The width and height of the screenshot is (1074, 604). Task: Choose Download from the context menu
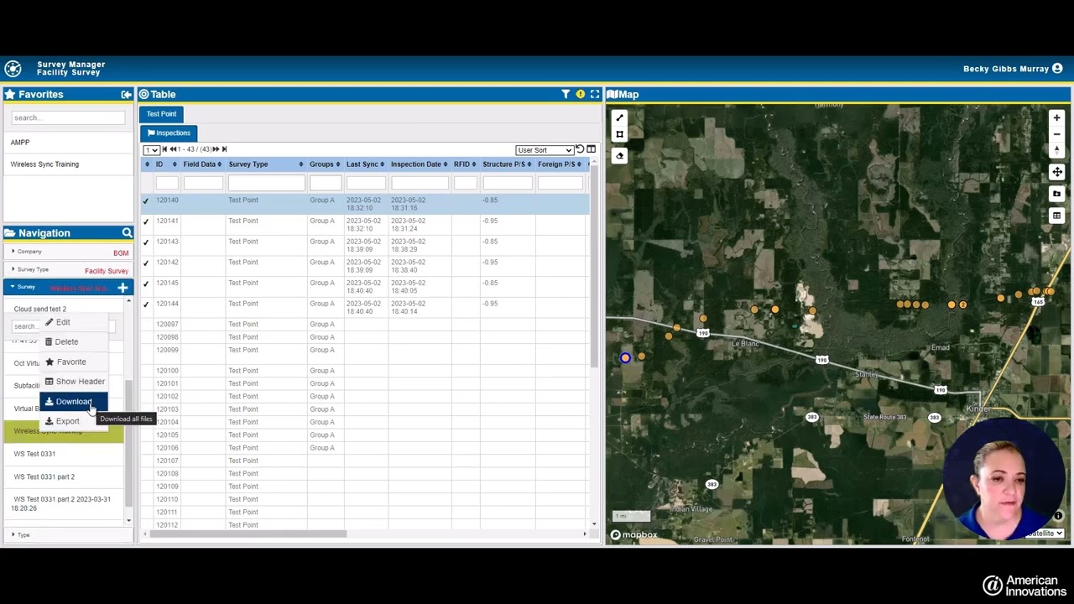(x=74, y=402)
